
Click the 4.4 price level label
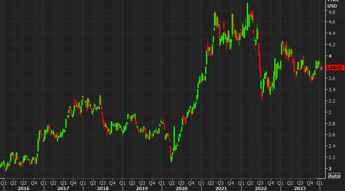[332, 33]
